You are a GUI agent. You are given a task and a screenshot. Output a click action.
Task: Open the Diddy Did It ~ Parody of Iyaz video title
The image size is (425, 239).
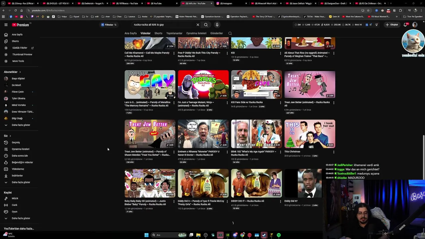click(x=201, y=203)
